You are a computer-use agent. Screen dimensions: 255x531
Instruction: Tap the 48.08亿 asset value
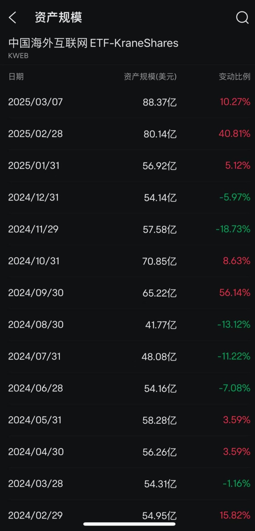point(159,357)
